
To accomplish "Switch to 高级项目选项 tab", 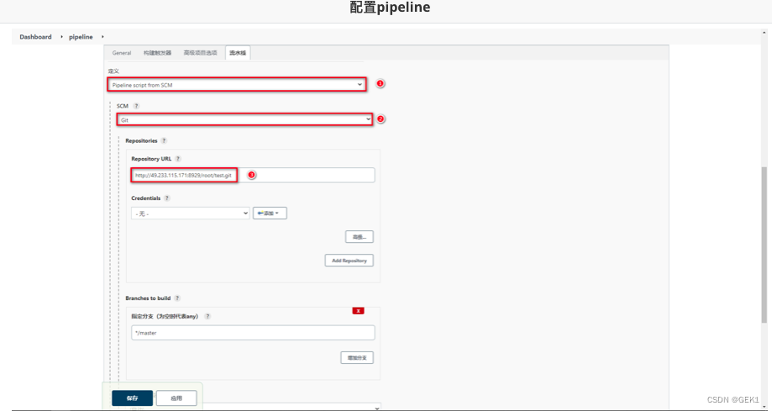I will [x=201, y=53].
